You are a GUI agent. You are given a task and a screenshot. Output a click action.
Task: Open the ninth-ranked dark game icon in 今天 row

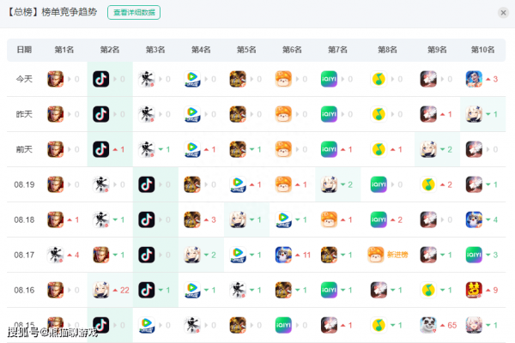tap(428, 79)
